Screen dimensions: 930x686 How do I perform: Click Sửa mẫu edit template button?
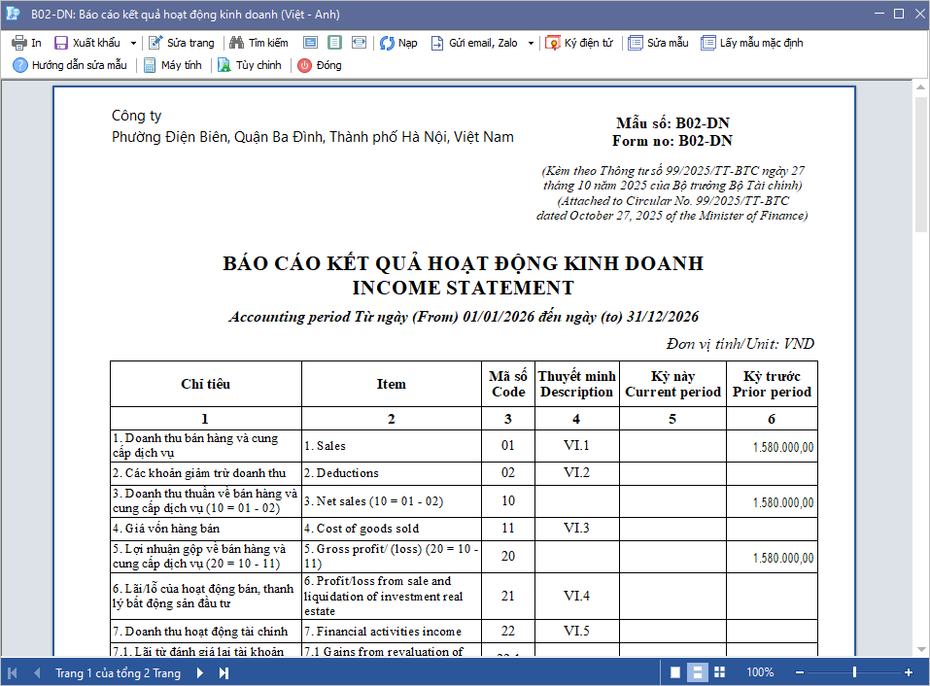coord(658,43)
